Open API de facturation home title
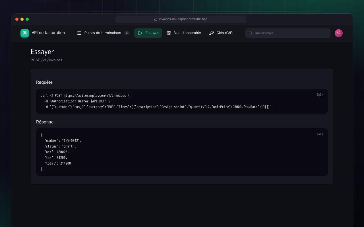 48,33
